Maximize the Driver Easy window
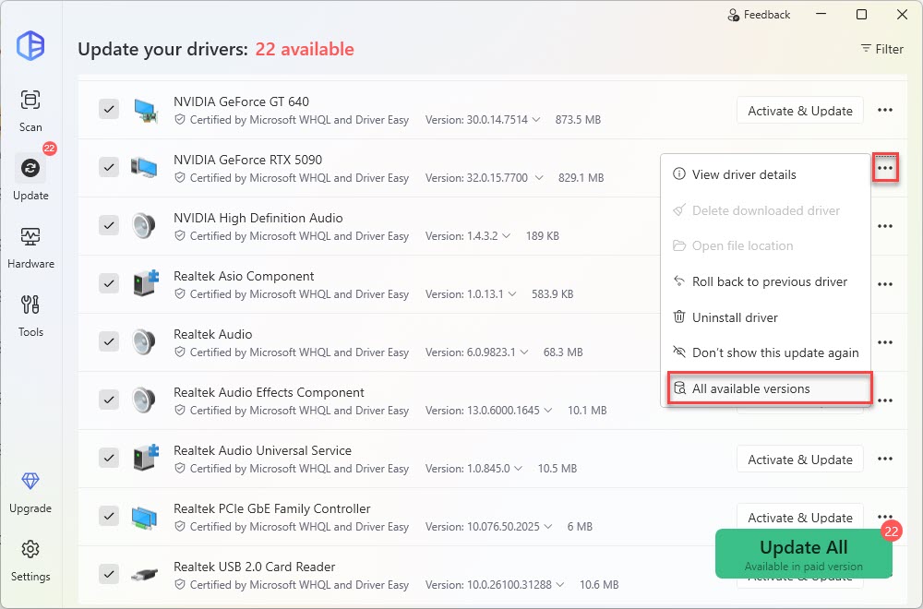The width and height of the screenshot is (923, 609). pyautogui.click(x=861, y=14)
